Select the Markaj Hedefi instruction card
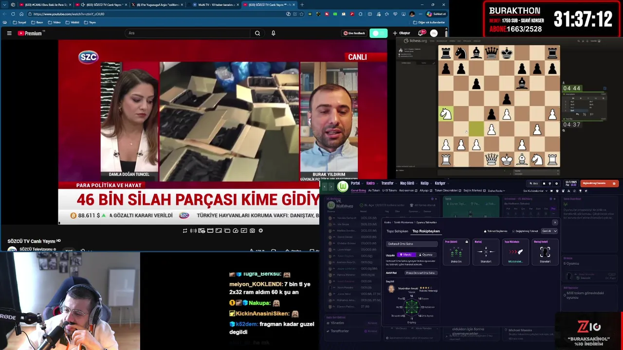 545,252
